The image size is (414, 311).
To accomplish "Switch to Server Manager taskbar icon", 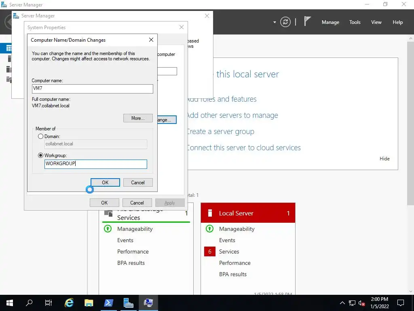I will pyautogui.click(x=128, y=303).
